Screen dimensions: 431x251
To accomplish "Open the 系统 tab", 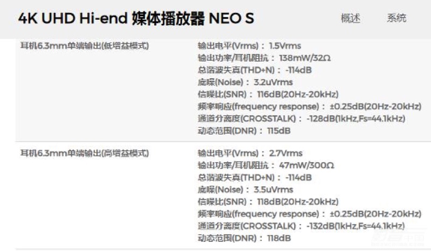I will (x=397, y=18).
